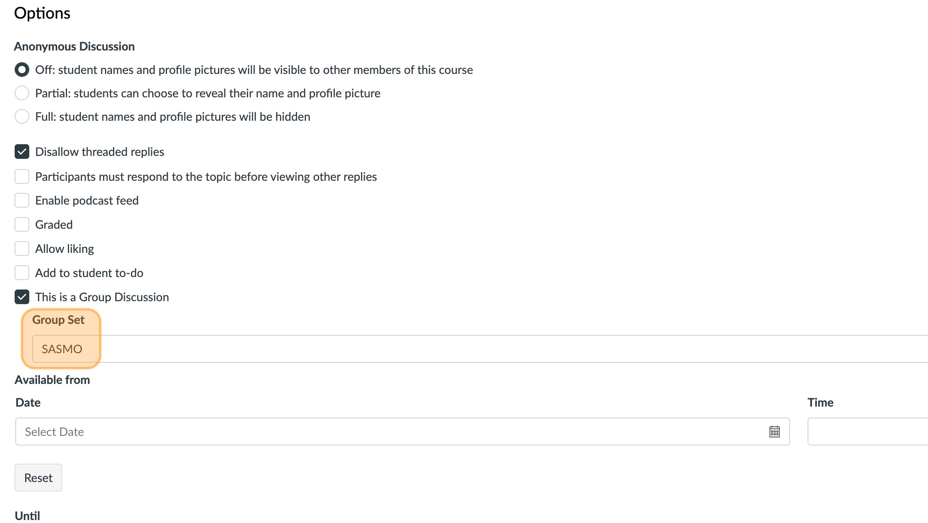The width and height of the screenshot is (928, 523).
Task: Choose Partial anonymity radio option
Action: point(22,93)
